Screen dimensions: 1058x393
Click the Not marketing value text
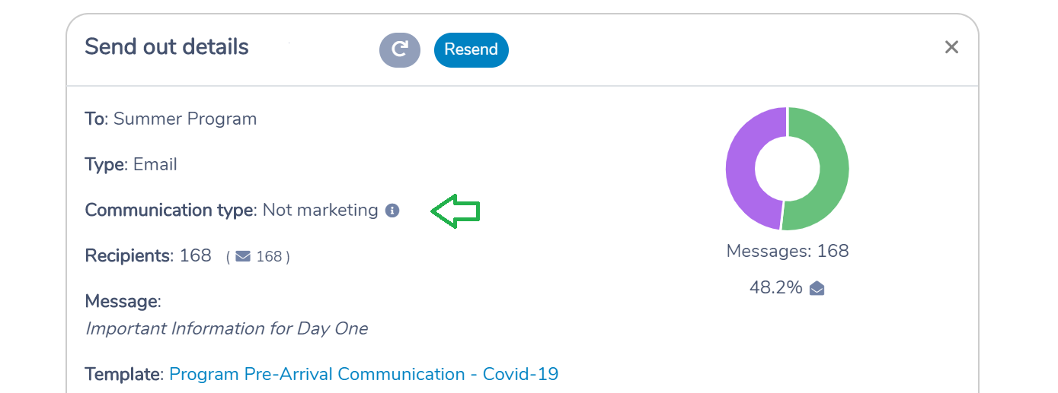click(x=320, y=211)
